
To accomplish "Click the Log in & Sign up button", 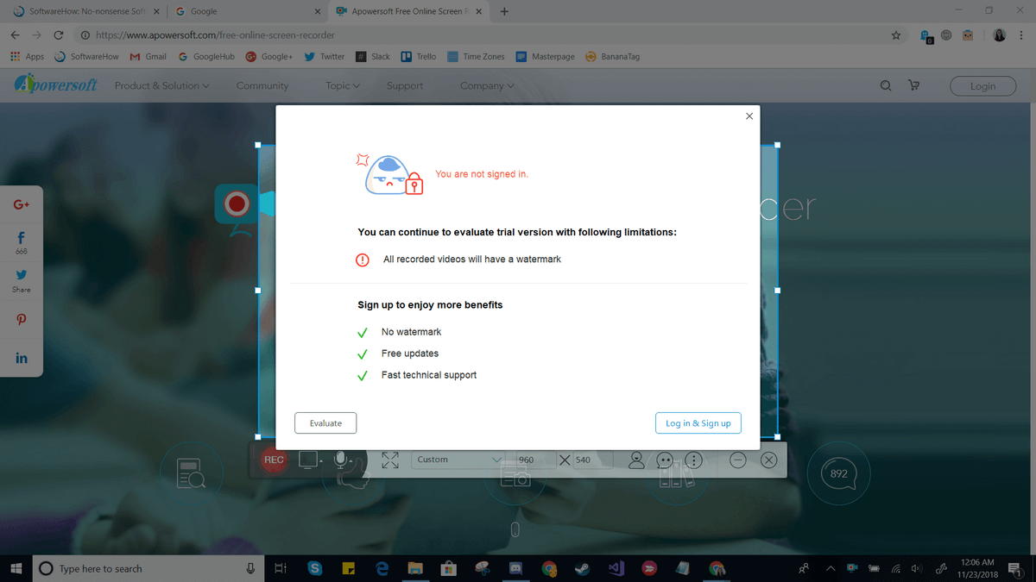I will coord(698,423).
